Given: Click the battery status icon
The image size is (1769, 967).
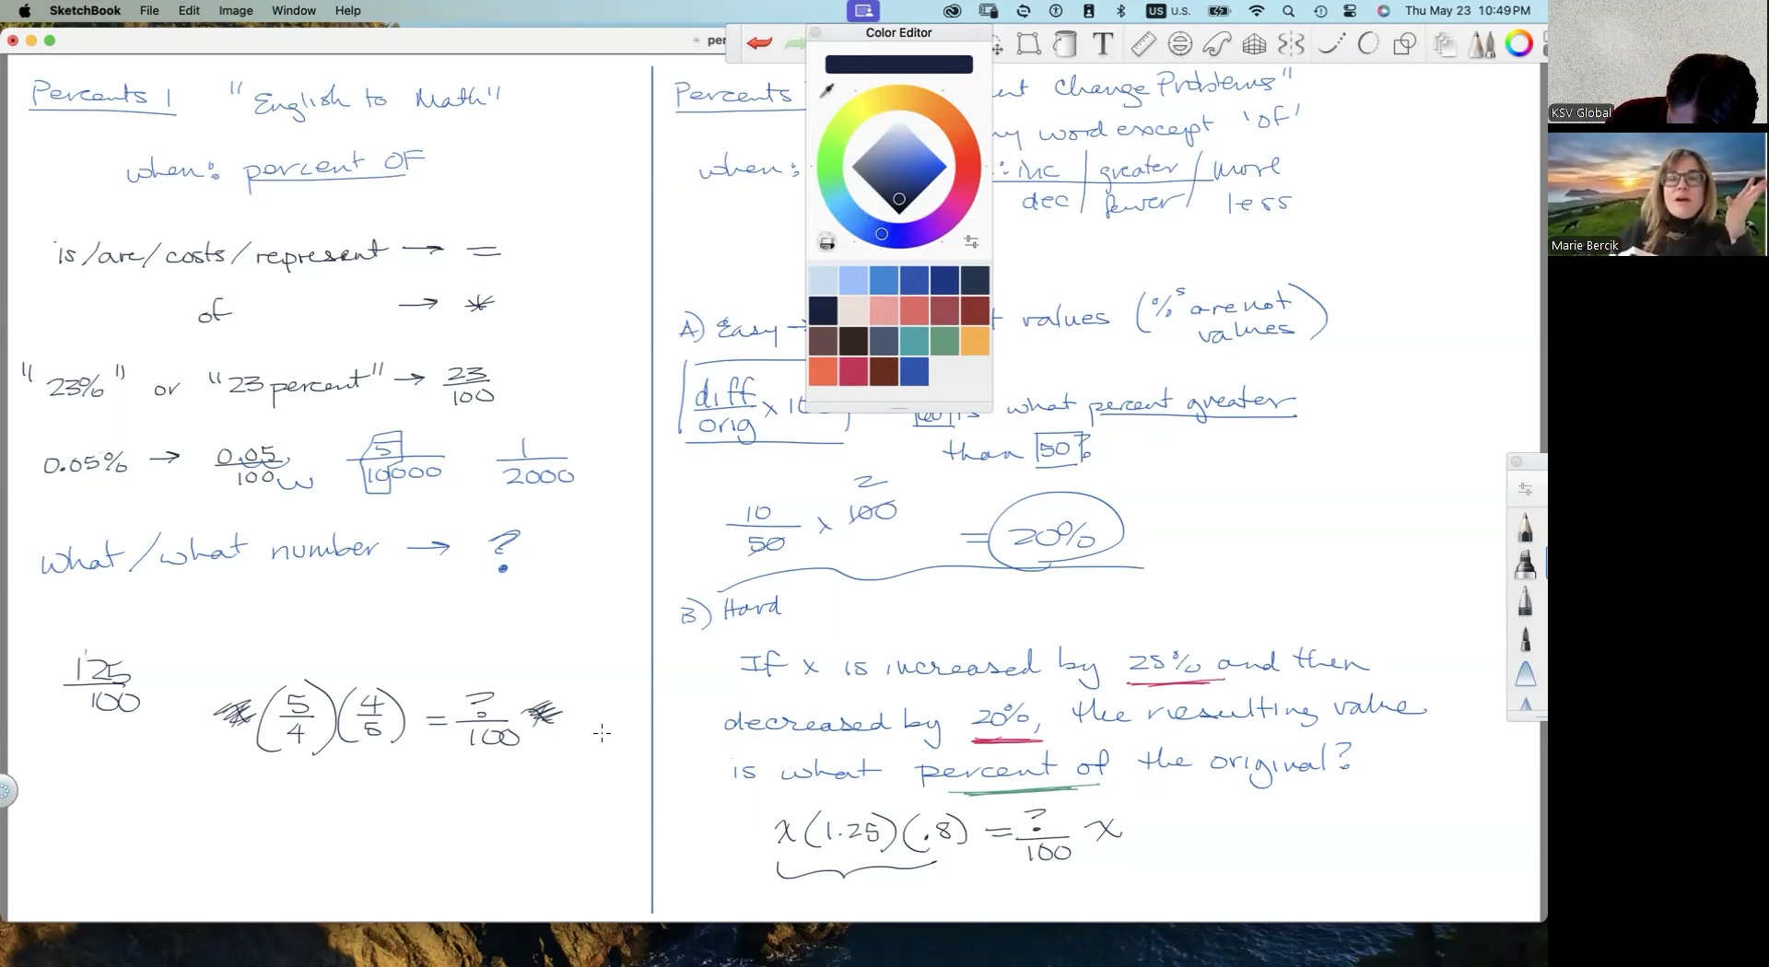Looking at the screenshot, I should (x=1220, y=10).
